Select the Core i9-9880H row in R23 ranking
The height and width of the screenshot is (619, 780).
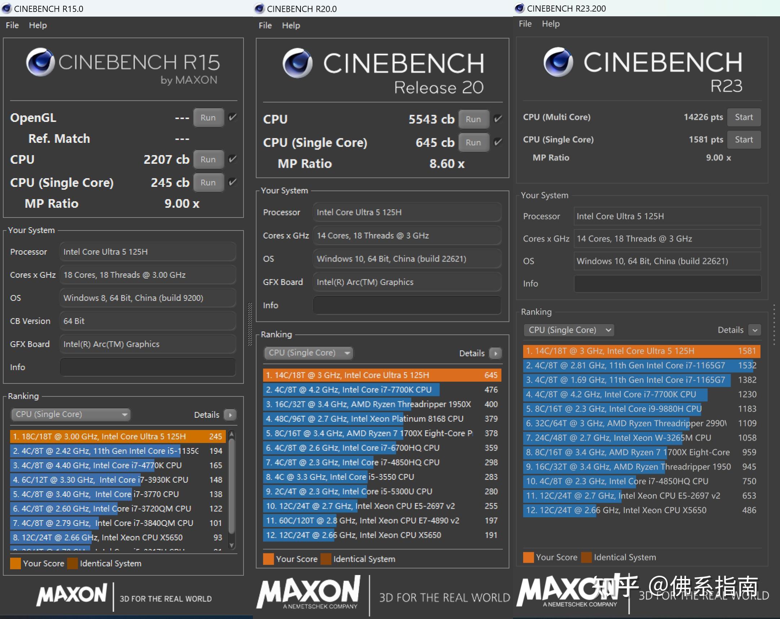tap(642, 409)
